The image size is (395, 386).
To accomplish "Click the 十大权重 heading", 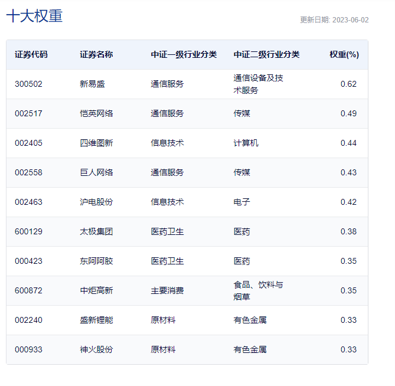I will tap(34, 16).
